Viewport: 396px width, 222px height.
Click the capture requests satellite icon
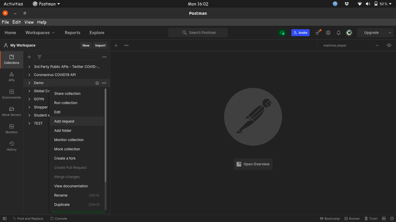click(x=318, y=32)
